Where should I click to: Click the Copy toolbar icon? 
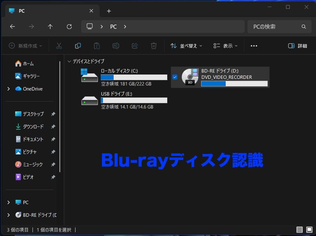[78, 46]
